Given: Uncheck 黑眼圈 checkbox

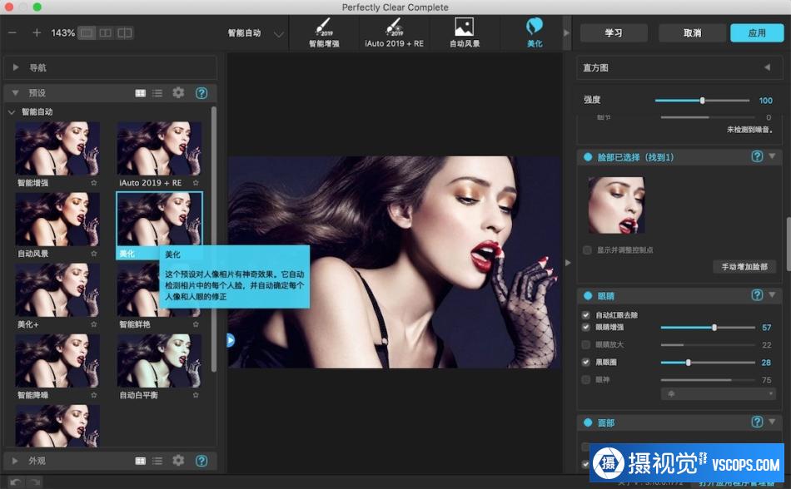Looking at the screenshot, I should point(585,362).
